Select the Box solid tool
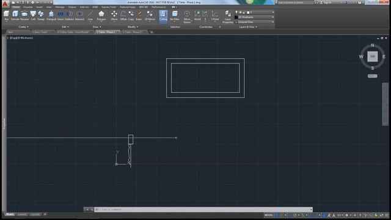Viewport: 391px width, 220px height. tap(7, 15)
